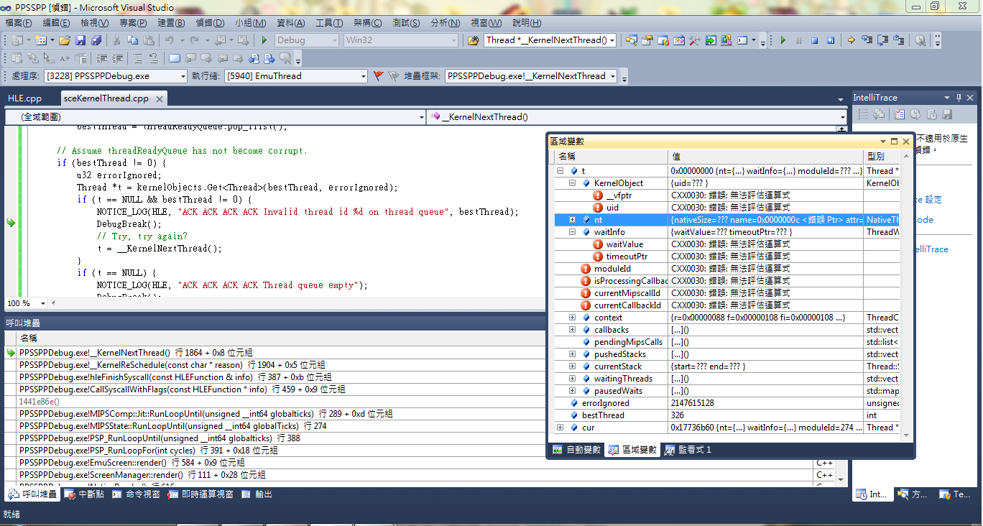The width and height of the screenshot is (983, 526).
Task: Click the Stop debugging square icon
Action: tap(815, 40)
